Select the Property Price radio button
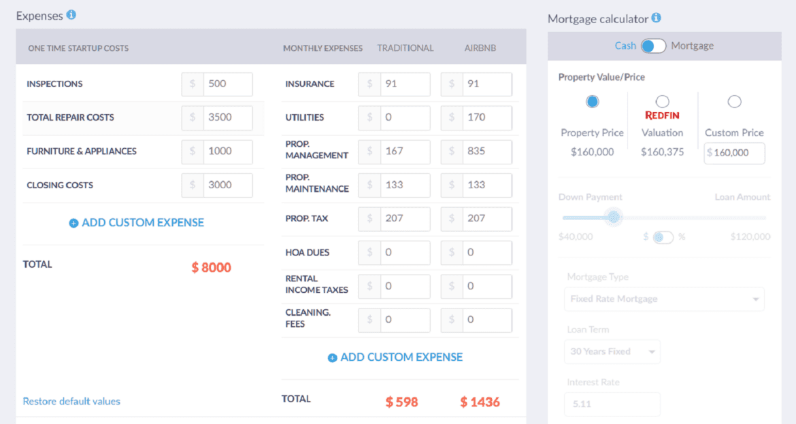This screenshot has height=424, width=796. point(592,101)
